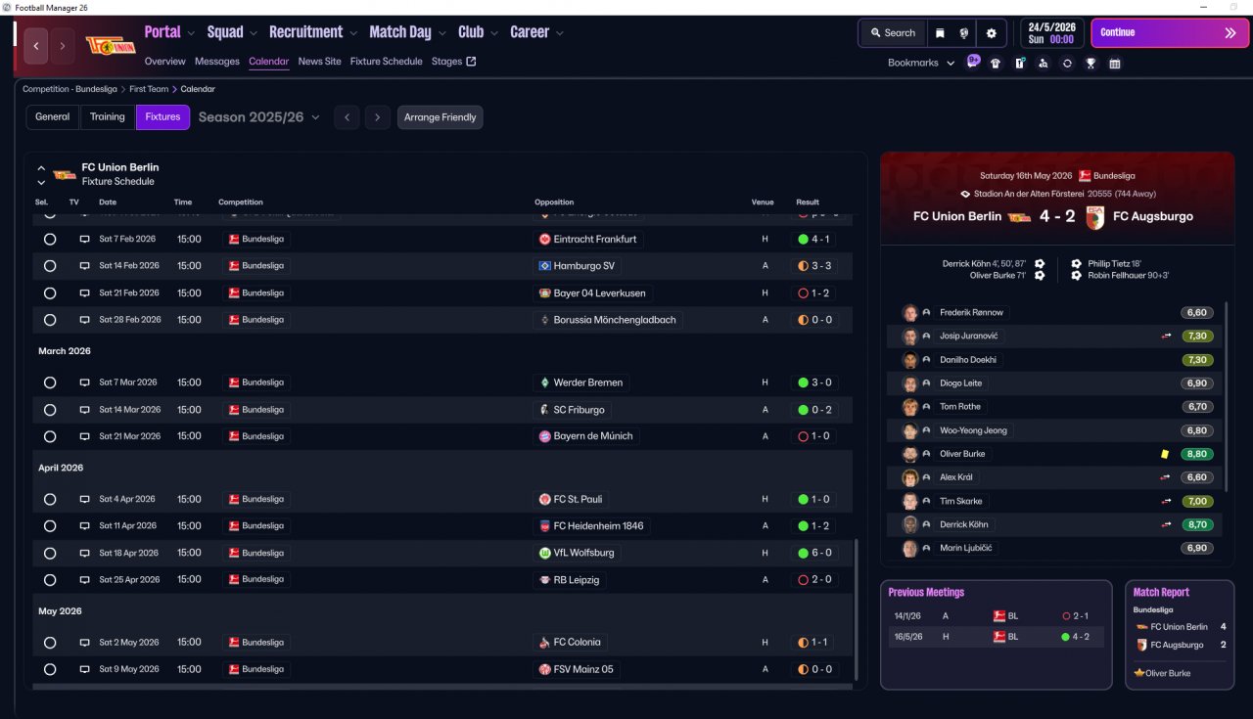
Task: Select the radio for Sat 7 Feb 2026 fixture
Action: point(50,239)
